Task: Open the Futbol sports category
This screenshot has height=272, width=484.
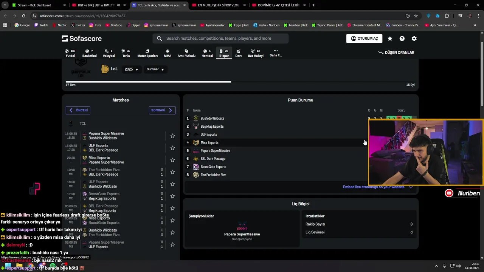Action: point(70,53)
